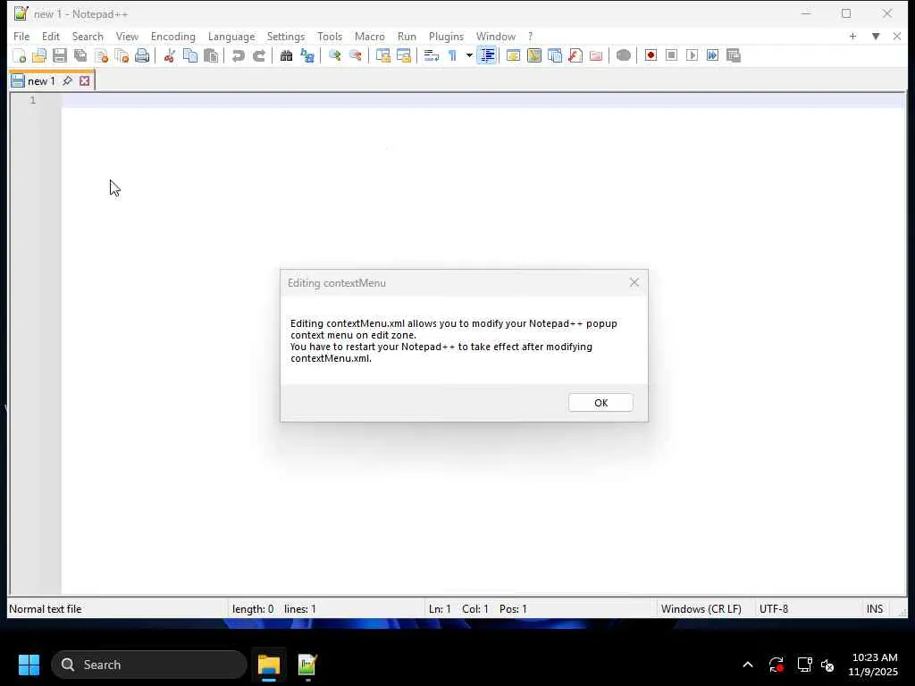
Task: Click the Zoom In toolbar icon
Action: click(x=334, y=55)
